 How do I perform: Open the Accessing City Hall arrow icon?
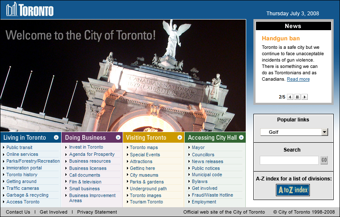pos(241,137)
